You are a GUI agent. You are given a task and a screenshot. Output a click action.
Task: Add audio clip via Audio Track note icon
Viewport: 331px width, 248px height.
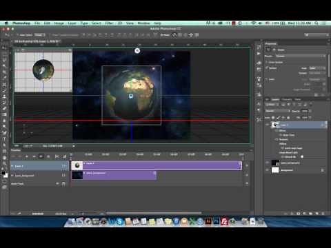[63, 184]
